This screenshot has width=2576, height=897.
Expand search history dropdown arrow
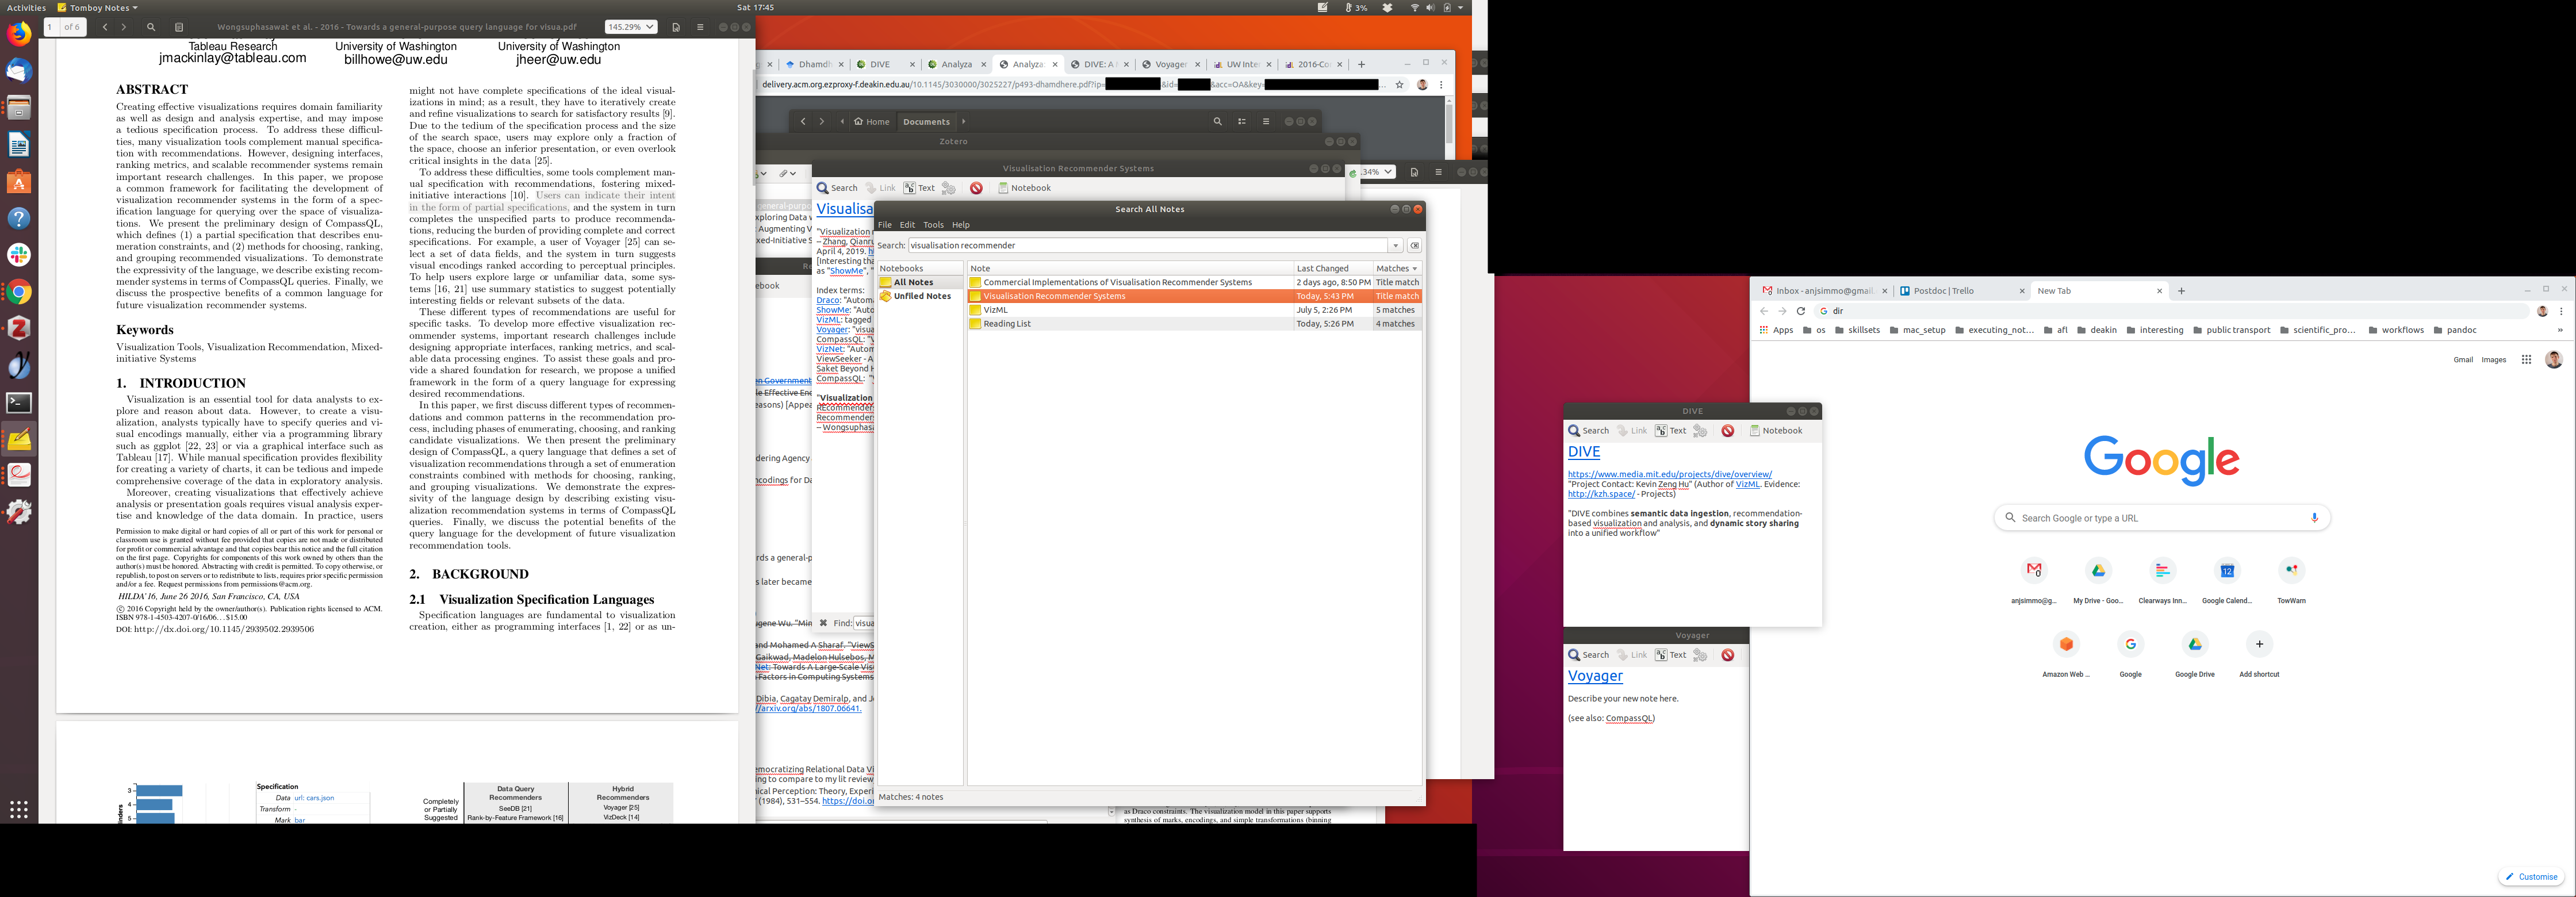click(1395, 245)
